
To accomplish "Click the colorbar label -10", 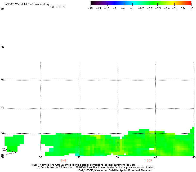I will click(107, 8).
